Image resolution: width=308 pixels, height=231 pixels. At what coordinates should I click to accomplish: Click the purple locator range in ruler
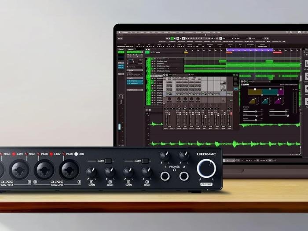249,50
